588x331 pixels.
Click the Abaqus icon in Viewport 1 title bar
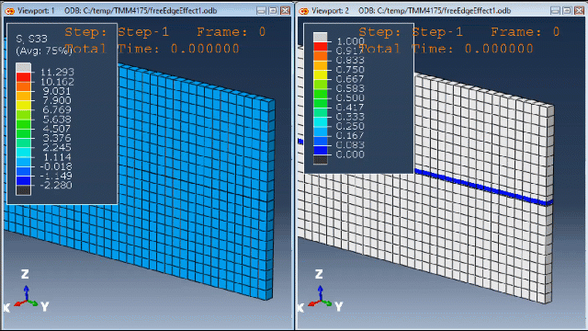[x=10, y=11]
